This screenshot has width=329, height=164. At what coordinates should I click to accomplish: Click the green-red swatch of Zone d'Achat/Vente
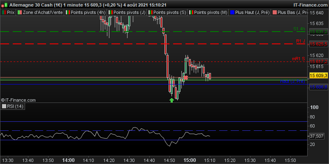20,13
